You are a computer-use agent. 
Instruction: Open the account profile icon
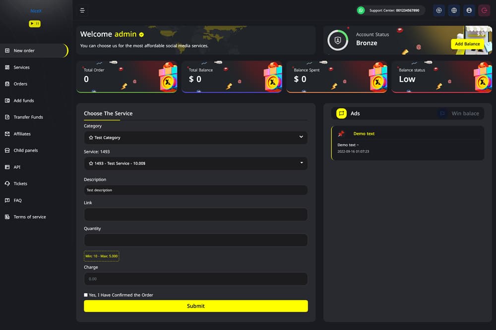coord(469,10)
